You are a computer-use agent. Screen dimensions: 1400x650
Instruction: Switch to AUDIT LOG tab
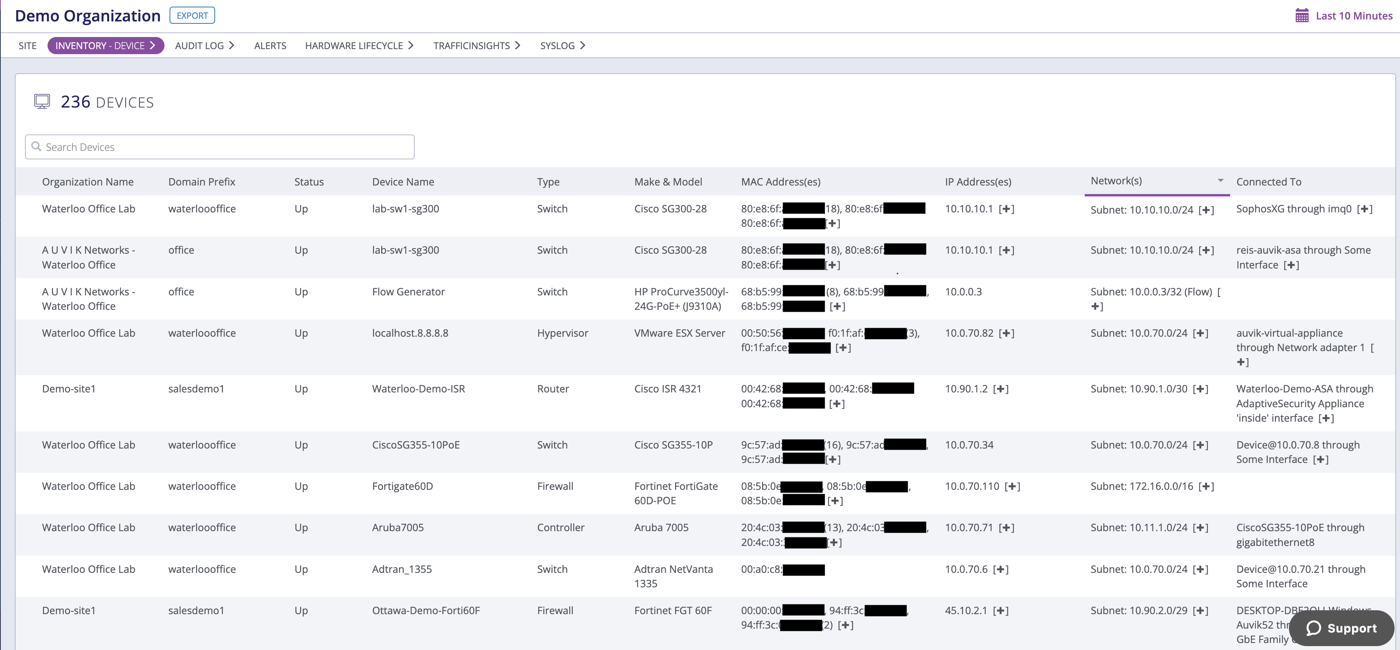[204, 46]
